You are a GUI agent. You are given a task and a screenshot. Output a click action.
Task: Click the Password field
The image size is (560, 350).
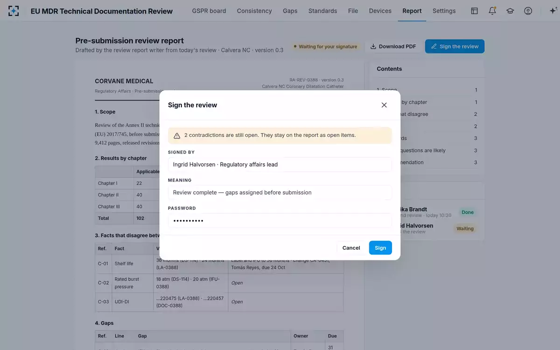[280, 220]
